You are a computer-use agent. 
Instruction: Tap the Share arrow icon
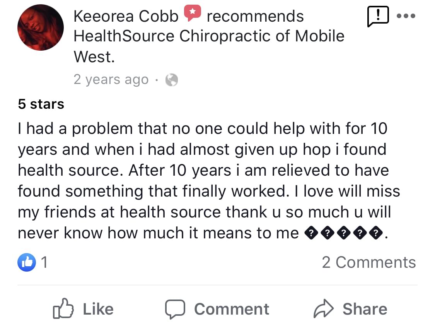[324, 309]
